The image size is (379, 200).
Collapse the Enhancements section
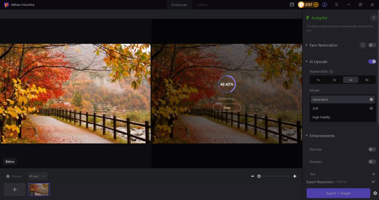pyautogui.click(x=306, y=136)
